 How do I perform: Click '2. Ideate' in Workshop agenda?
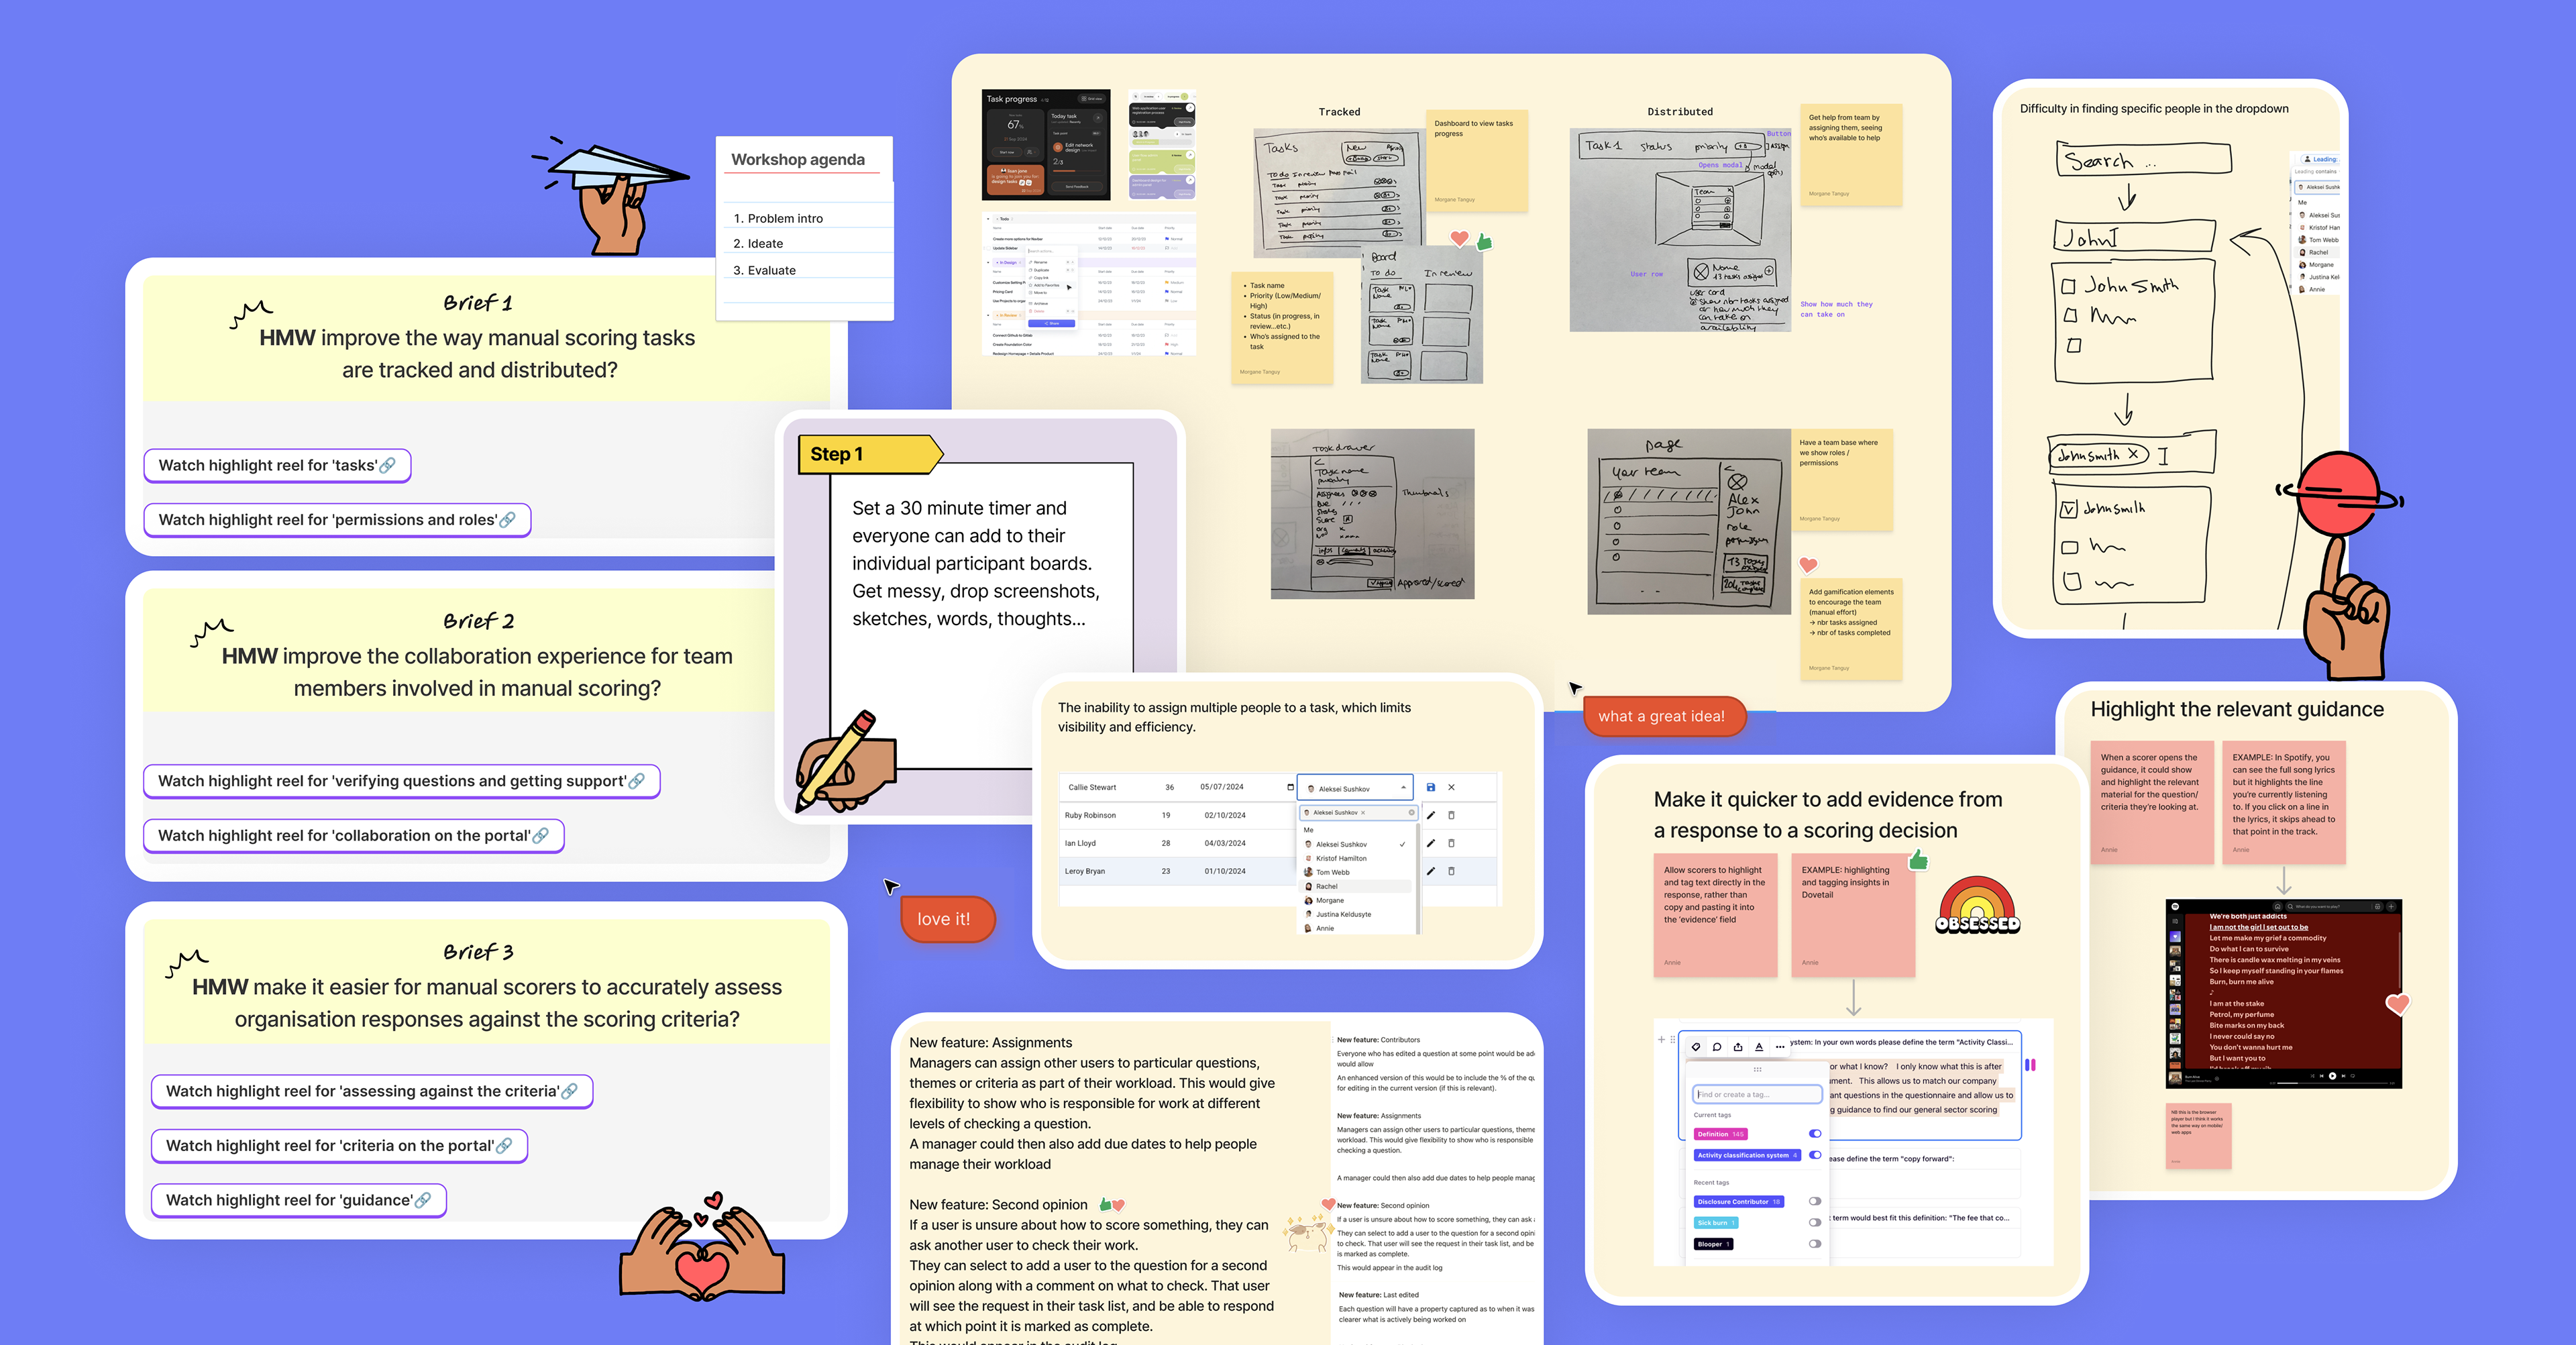click(x=758, y=243)
